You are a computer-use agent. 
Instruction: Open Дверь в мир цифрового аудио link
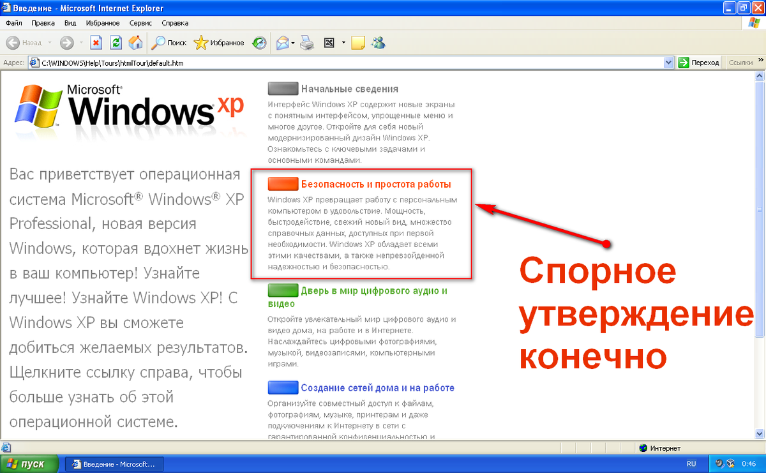(x=357, y=297)
